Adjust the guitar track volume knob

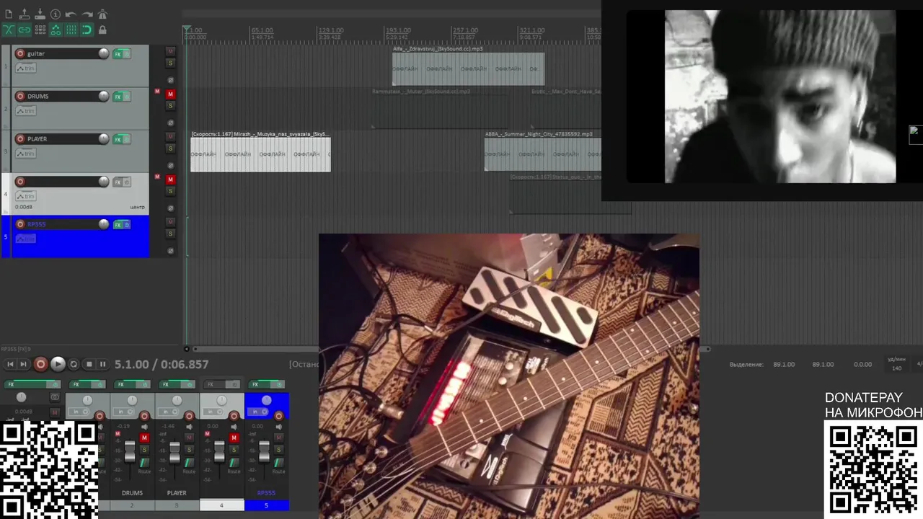[x=104, y=53]
